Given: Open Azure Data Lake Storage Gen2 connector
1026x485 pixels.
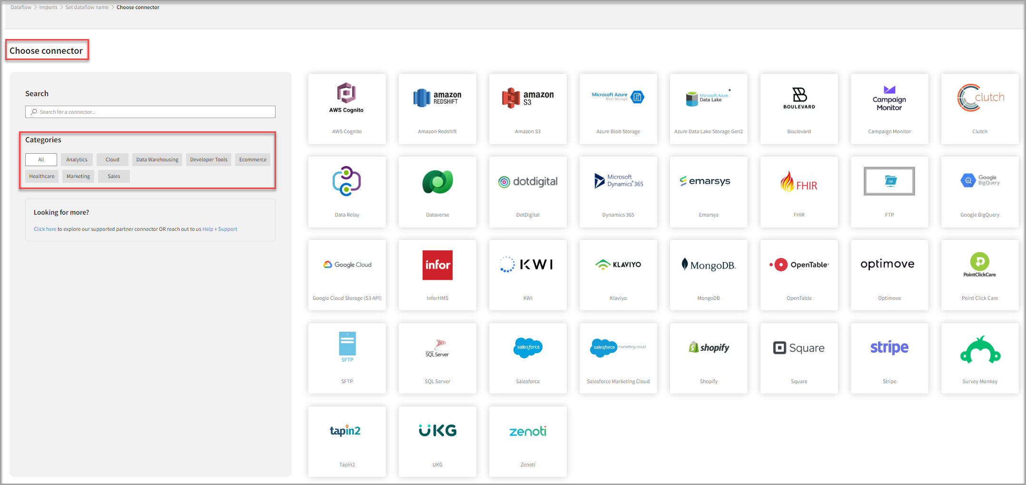Looking at the screenshot, I should click(709, 109).
